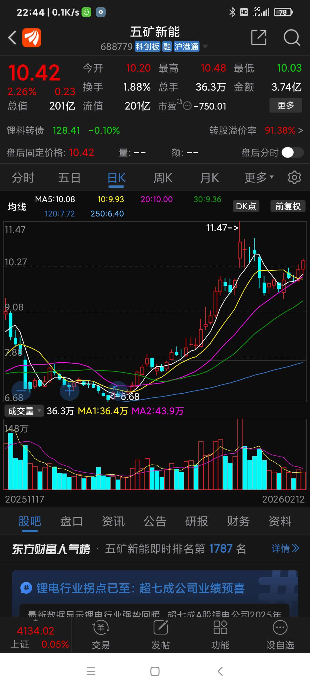Tap the volume MA1:36.4万 label
The image size is (310, 690).
(103, 411)
